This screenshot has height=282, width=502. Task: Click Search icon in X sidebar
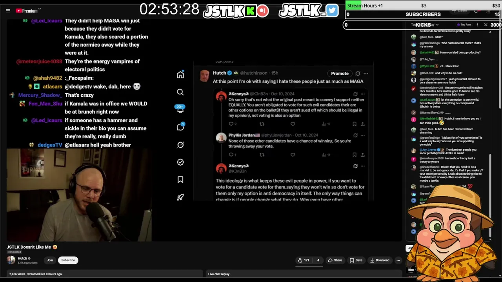click(180, 92)
